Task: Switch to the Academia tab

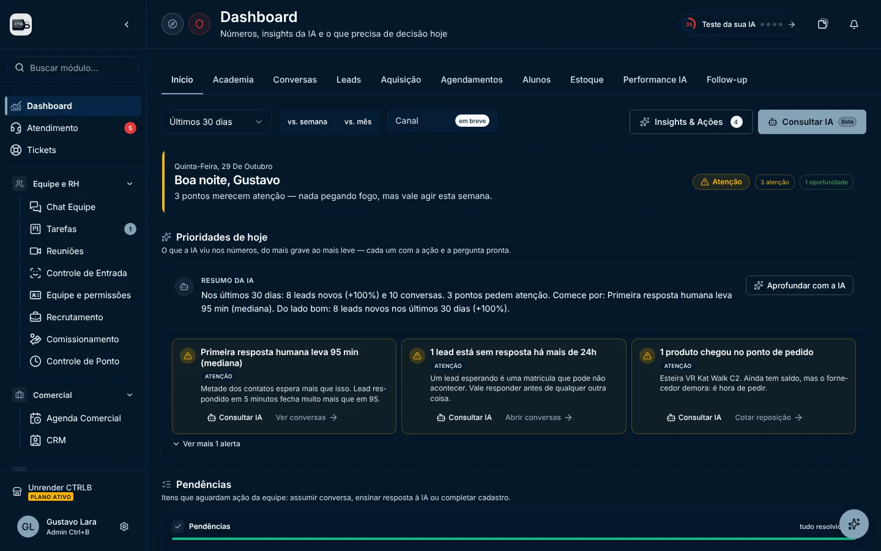Action: click(x=233, y=80)
